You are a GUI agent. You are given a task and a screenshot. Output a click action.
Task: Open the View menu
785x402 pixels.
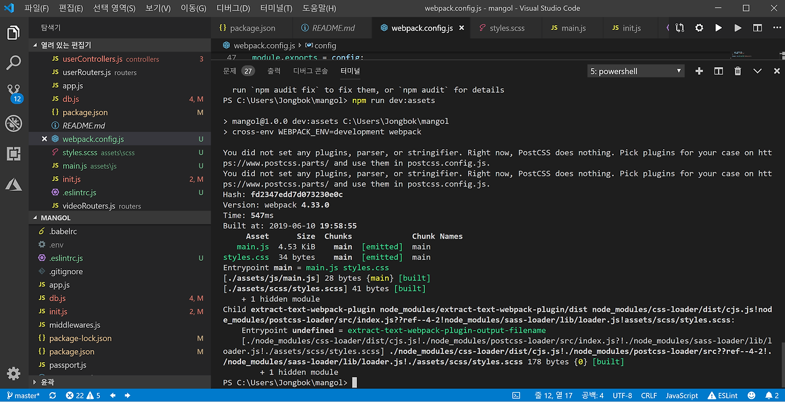tap(158, 9)
